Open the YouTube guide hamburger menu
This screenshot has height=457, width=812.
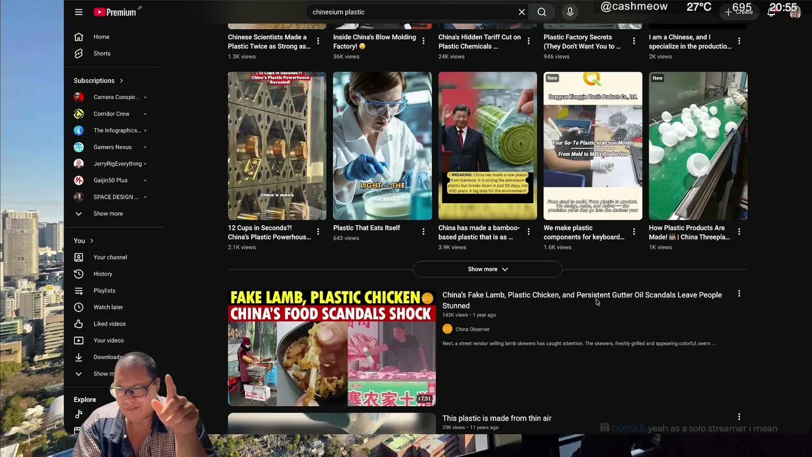click(79, 12)
